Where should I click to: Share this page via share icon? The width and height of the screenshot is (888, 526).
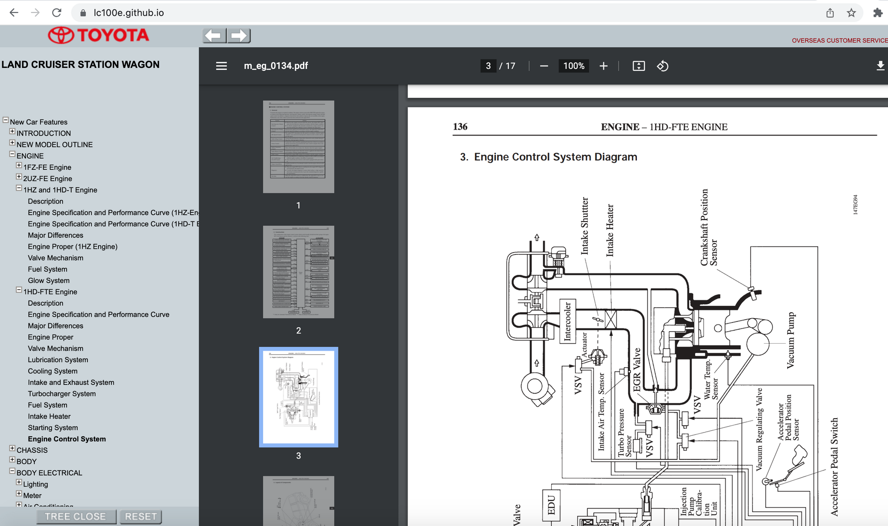point(830,12)
